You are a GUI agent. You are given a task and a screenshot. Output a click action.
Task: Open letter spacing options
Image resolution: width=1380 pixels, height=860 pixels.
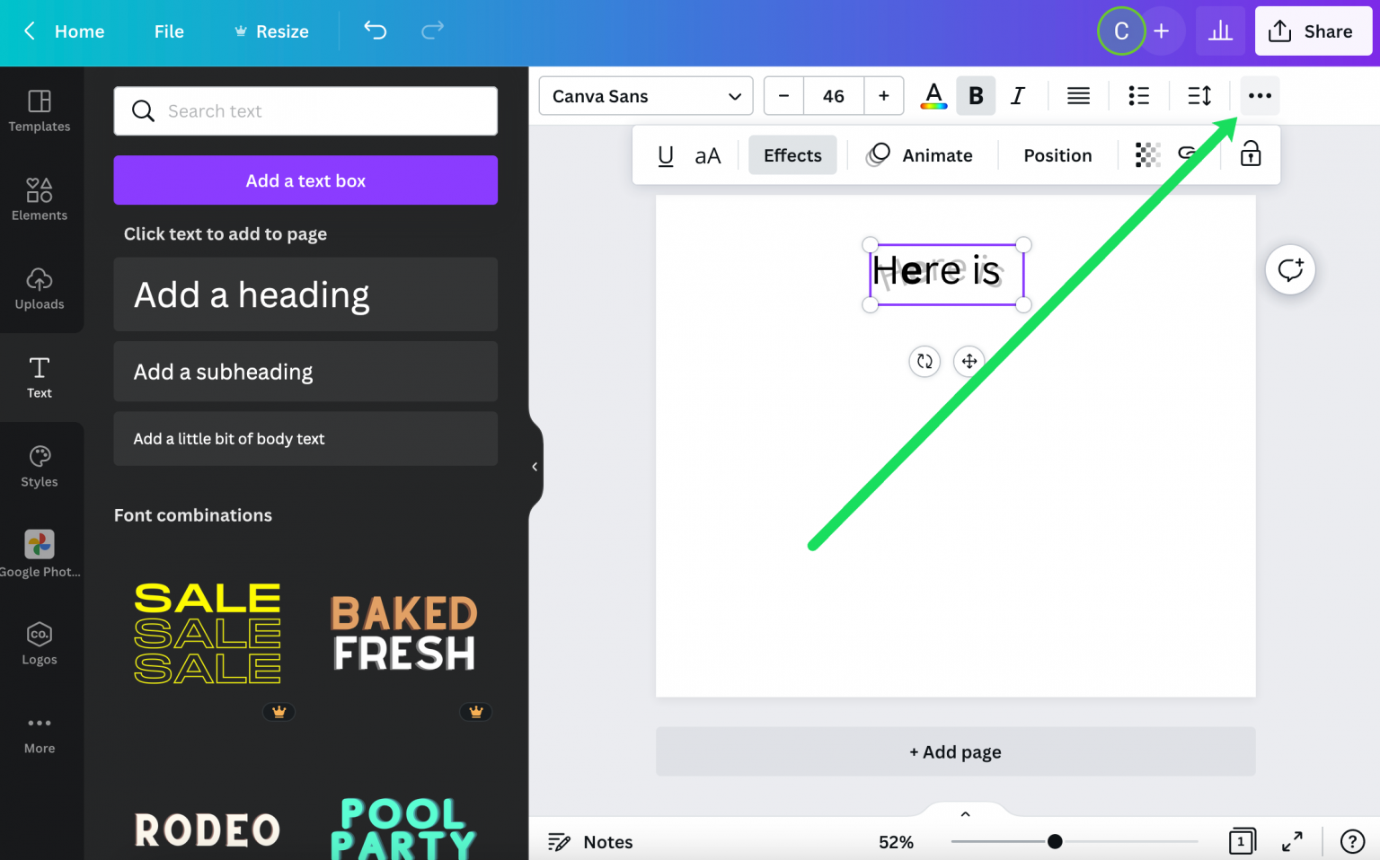(1199, 95)
